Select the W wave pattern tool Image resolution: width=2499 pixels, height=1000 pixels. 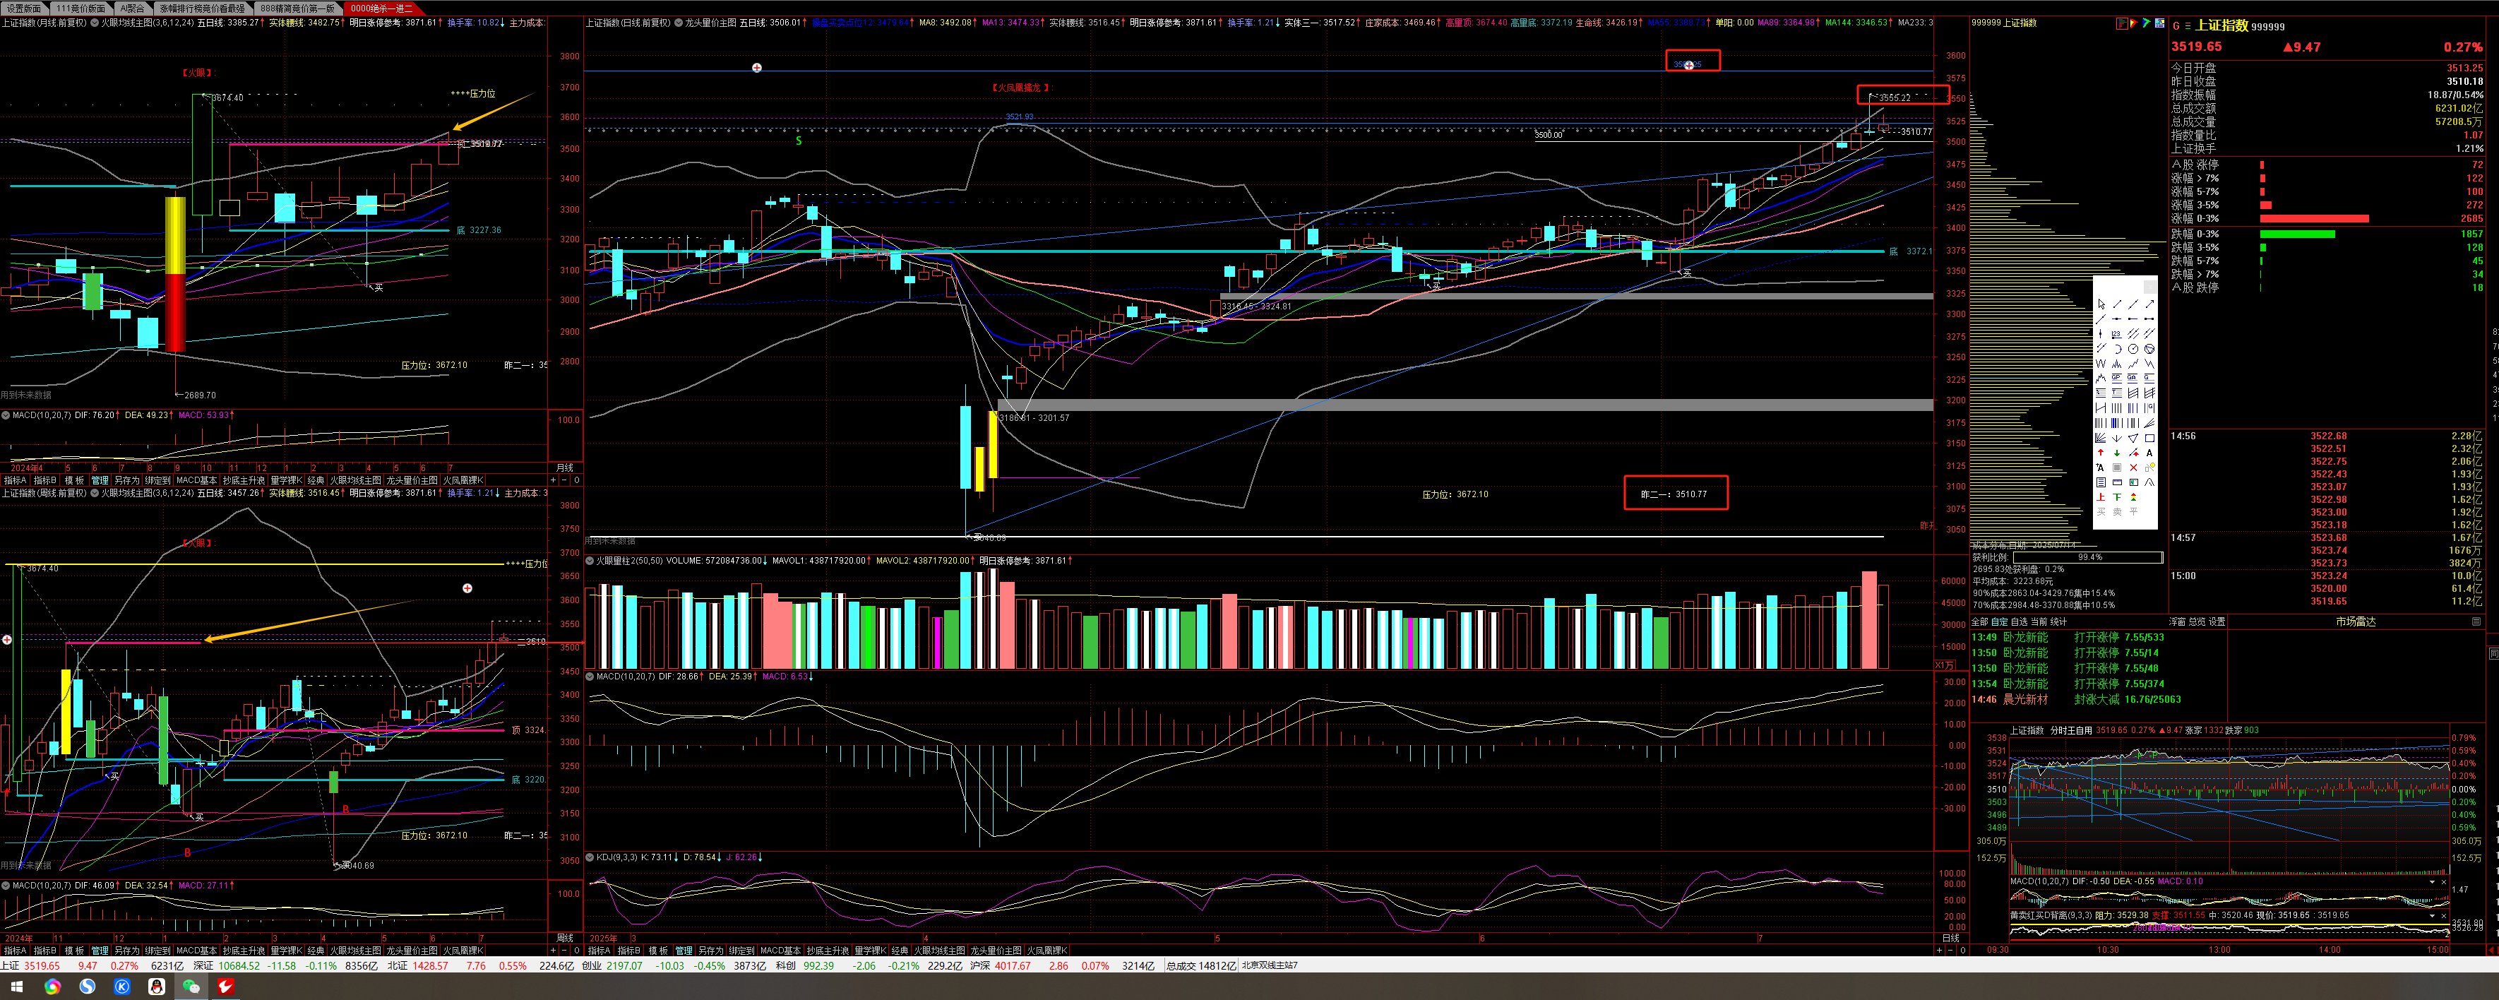[2101, 364]
